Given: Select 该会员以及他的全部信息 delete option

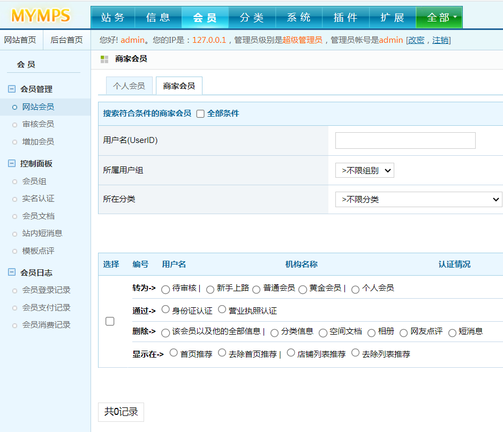Looking at the screenshot, I should (x=166, y=333).
